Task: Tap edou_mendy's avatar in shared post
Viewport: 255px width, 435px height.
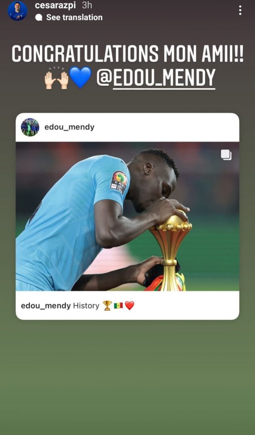Action: coord(30,127)
